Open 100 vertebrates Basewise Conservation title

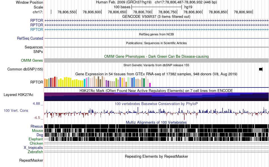pyautogui.click(x=156, y=104)
